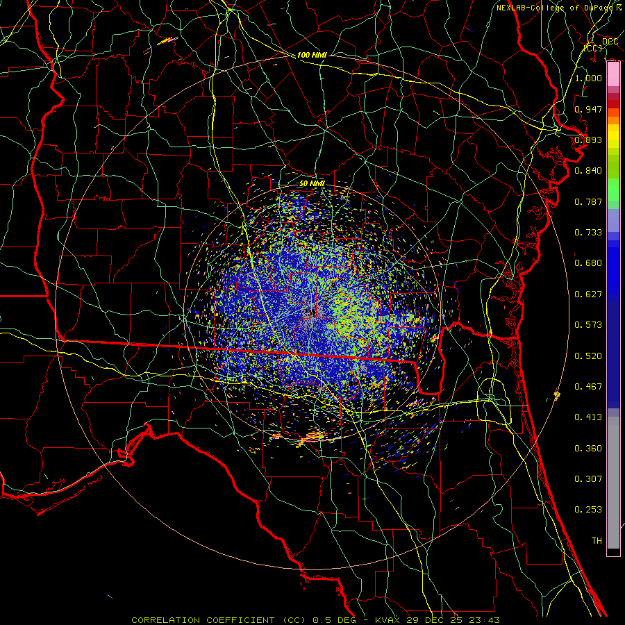This screenshot has height=625, width=625.
Task: Click the 0.733 scale value
Action: (x=588, y=233)
